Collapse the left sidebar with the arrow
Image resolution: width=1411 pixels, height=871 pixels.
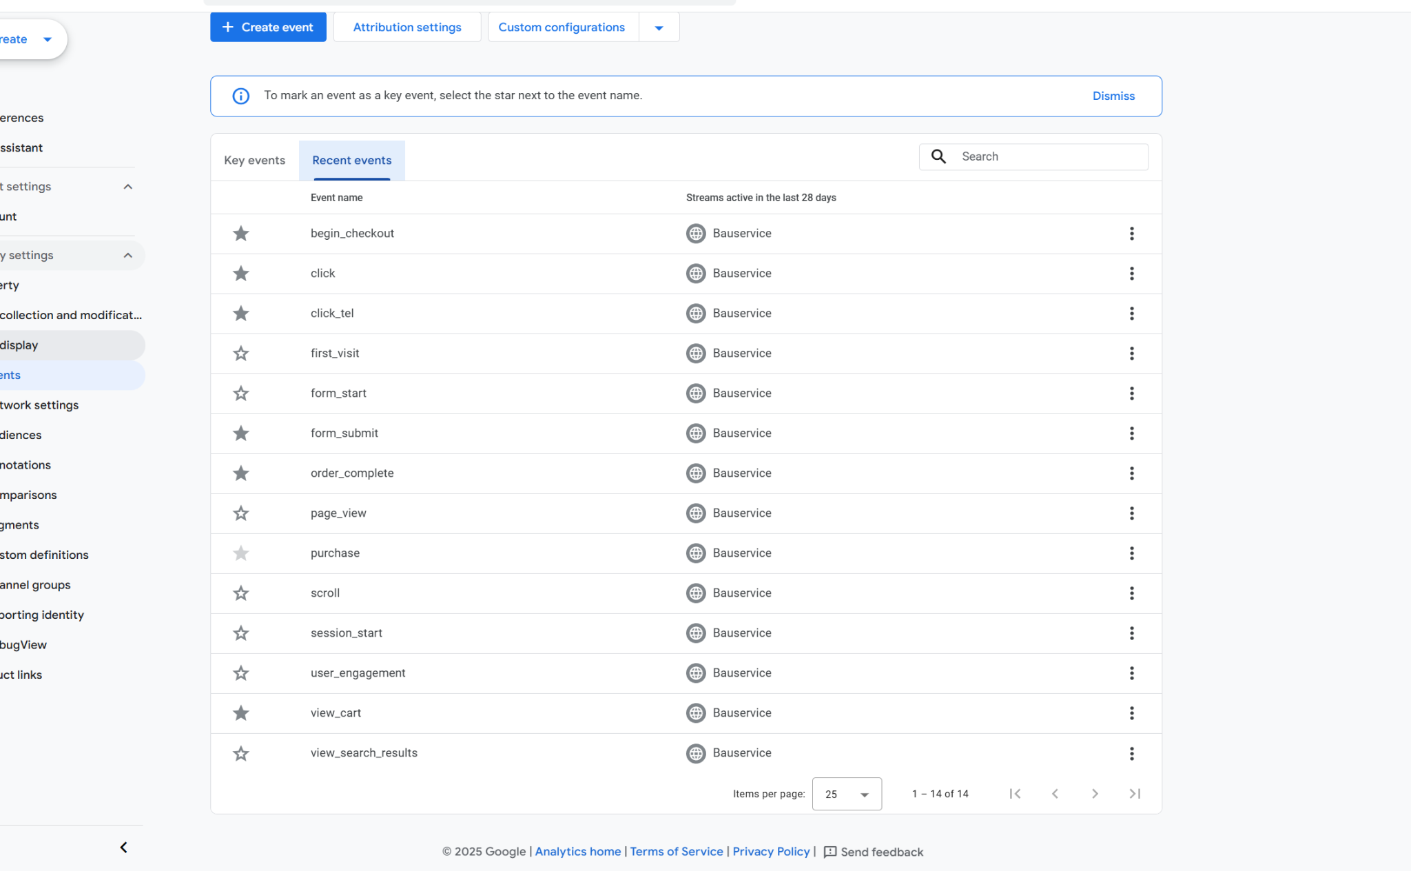click(x=123, y=848)
